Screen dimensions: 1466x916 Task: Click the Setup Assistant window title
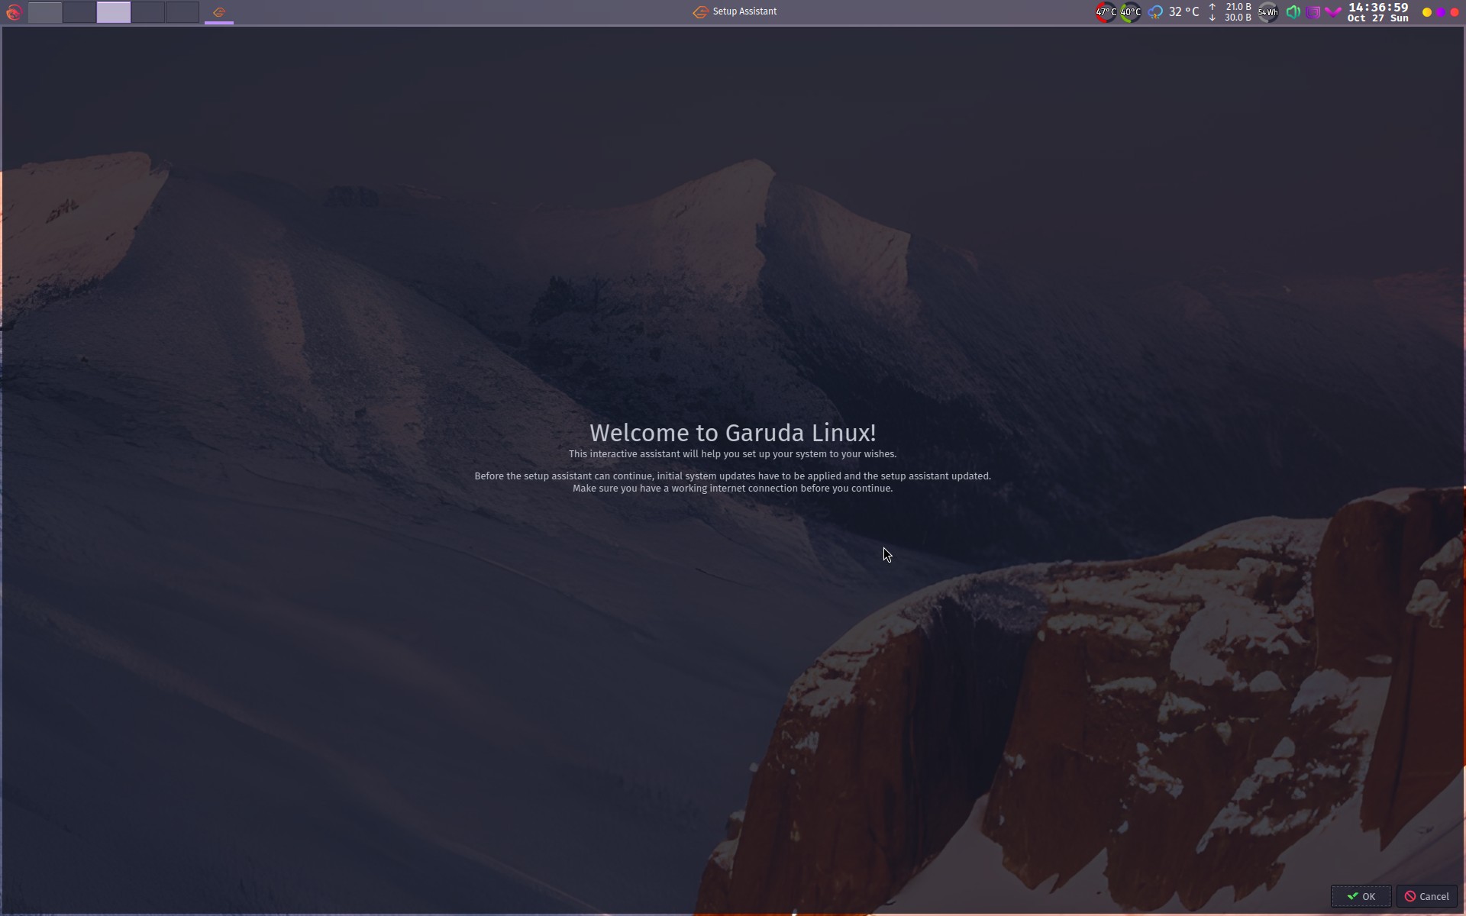click(744, 11)
